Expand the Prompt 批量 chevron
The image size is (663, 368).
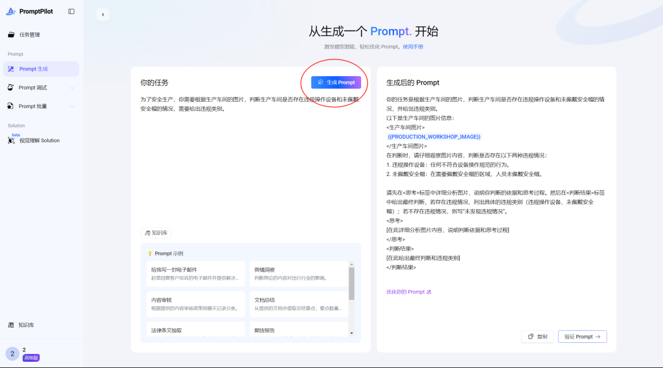[72, 107]
